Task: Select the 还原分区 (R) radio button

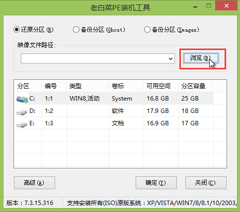Action: 16,30
